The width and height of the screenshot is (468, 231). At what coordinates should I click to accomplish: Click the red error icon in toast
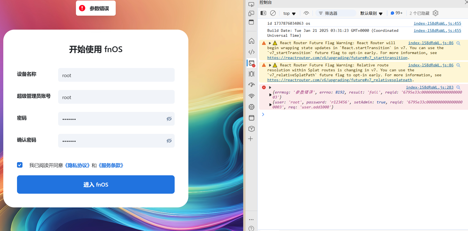82,8
